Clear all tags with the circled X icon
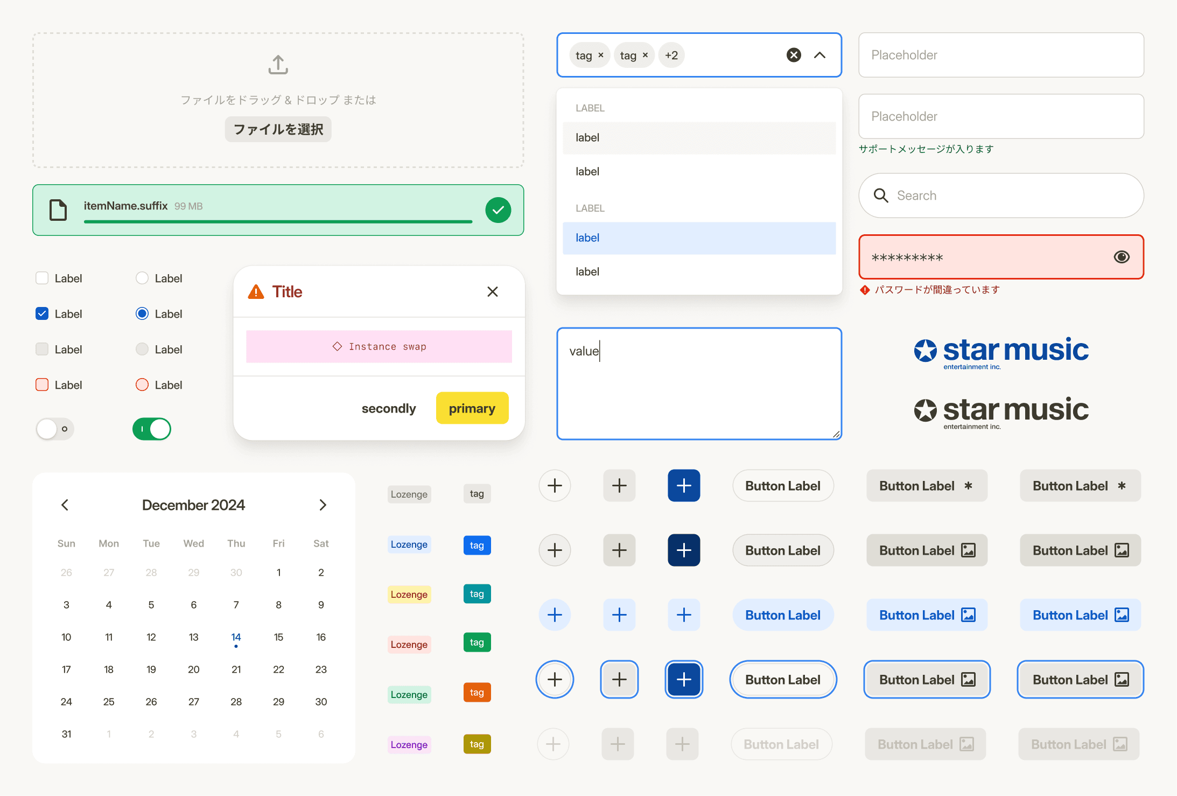The image size is (1177, 796). pyautogui.click(x=794, y=55)
